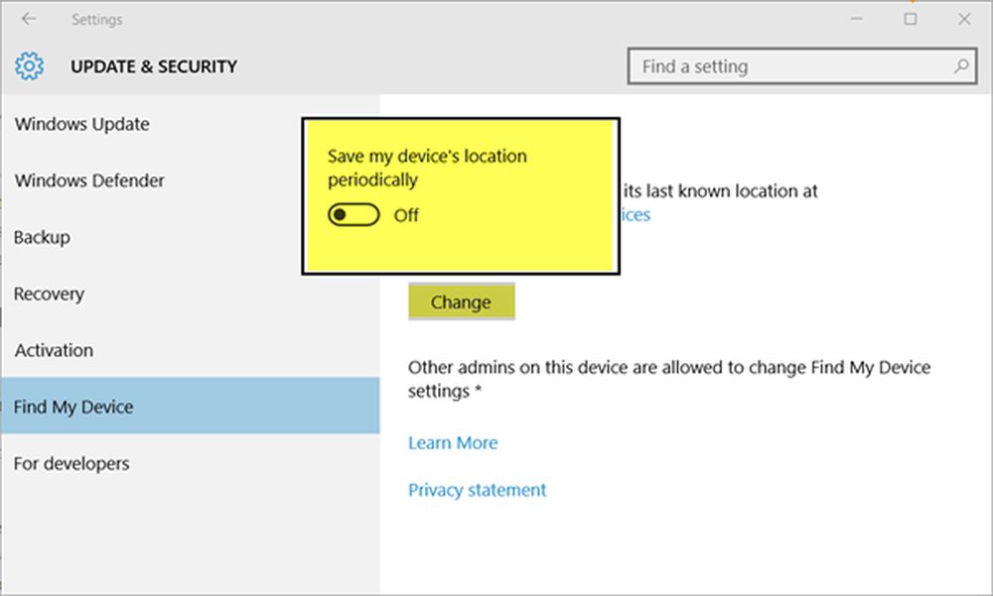This screenshot has width=993, height=596.
Task: Click the search magnifier icon
Action: pos(960,65)
